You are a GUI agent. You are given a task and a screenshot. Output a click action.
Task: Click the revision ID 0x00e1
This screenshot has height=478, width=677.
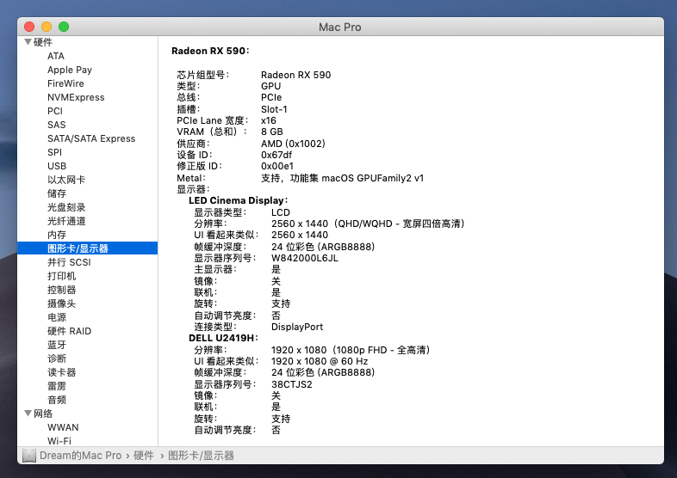click(277, 166)
